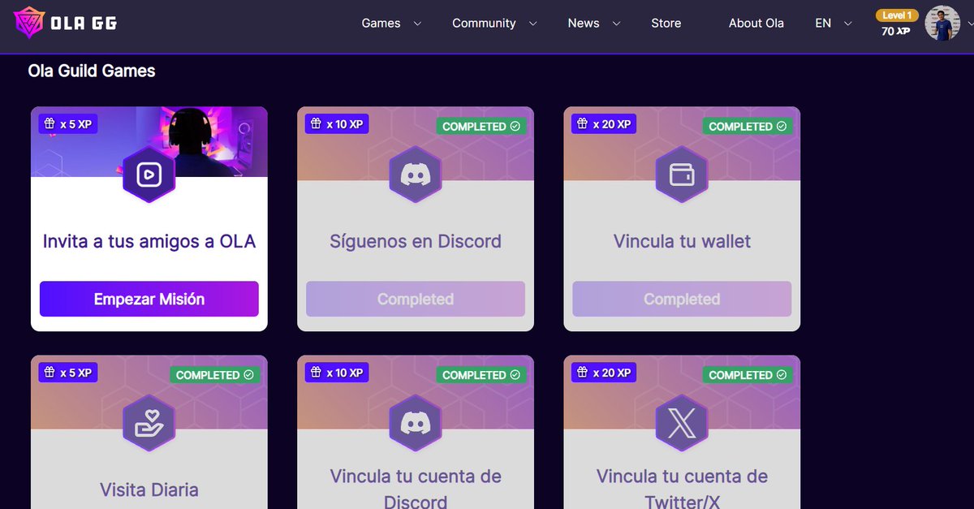Click the 70 XP counter
This screenshot has height=509, width=974.
click(x=895, y=32)
